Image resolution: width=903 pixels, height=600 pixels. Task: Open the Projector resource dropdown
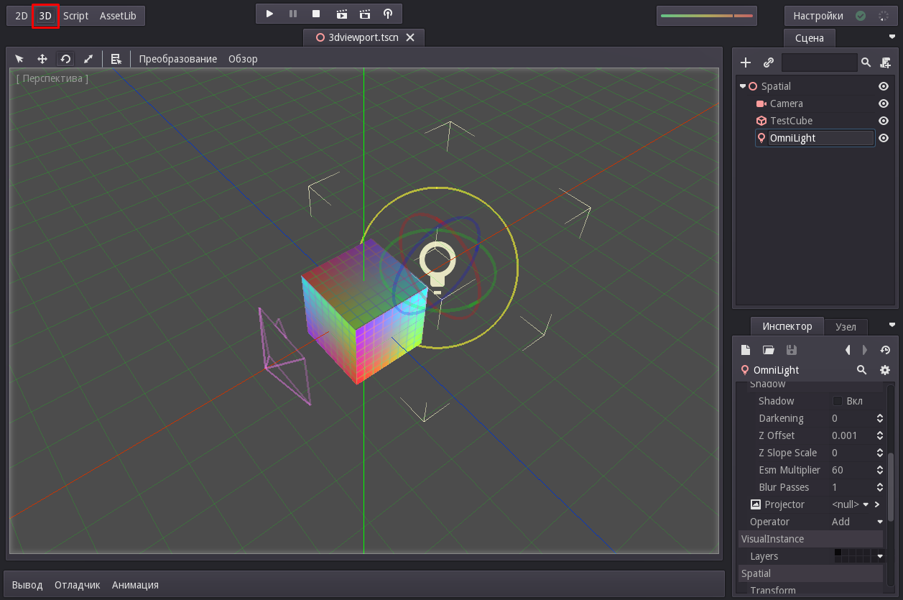(x=866, y=504)
